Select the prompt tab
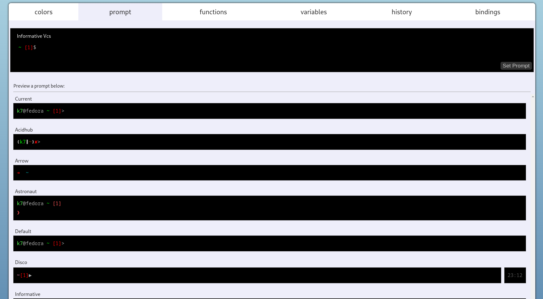543x299 pixels. [x=120, y=12]
